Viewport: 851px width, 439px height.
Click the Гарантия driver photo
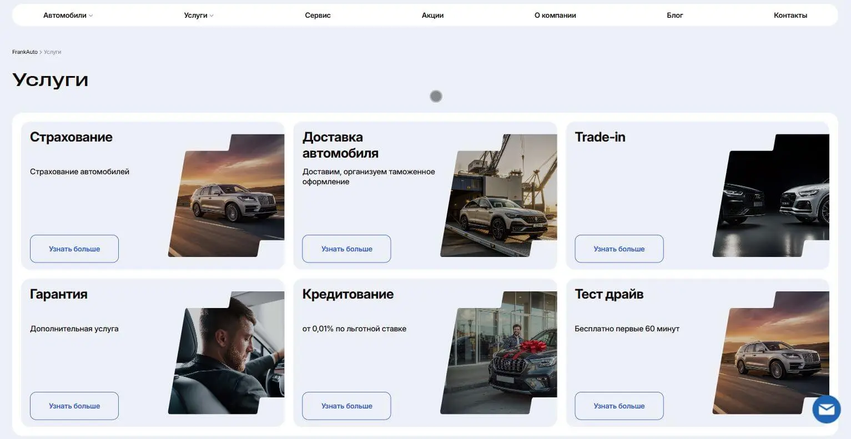tap(228, 354)
